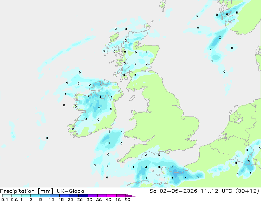Image resolution: width=261 pixels, height=201 pixels.
Task: Click the '10' legend scale label
Action: pos(51,199)
